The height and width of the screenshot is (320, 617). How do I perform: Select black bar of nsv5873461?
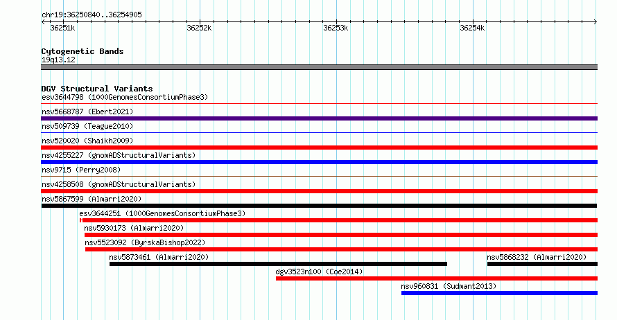click(278, 264)
